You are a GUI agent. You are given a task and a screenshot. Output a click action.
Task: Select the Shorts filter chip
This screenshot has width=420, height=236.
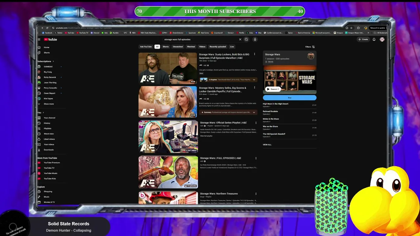[x=166, y=47]
